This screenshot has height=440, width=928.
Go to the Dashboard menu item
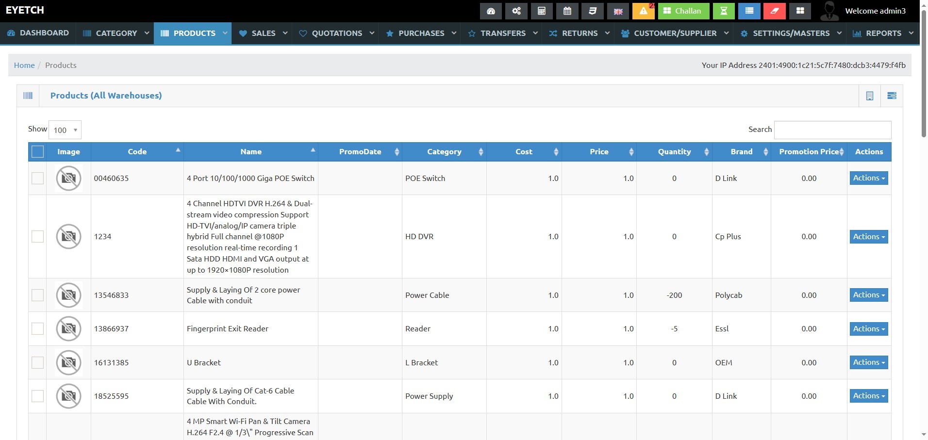tap(38, 33)
